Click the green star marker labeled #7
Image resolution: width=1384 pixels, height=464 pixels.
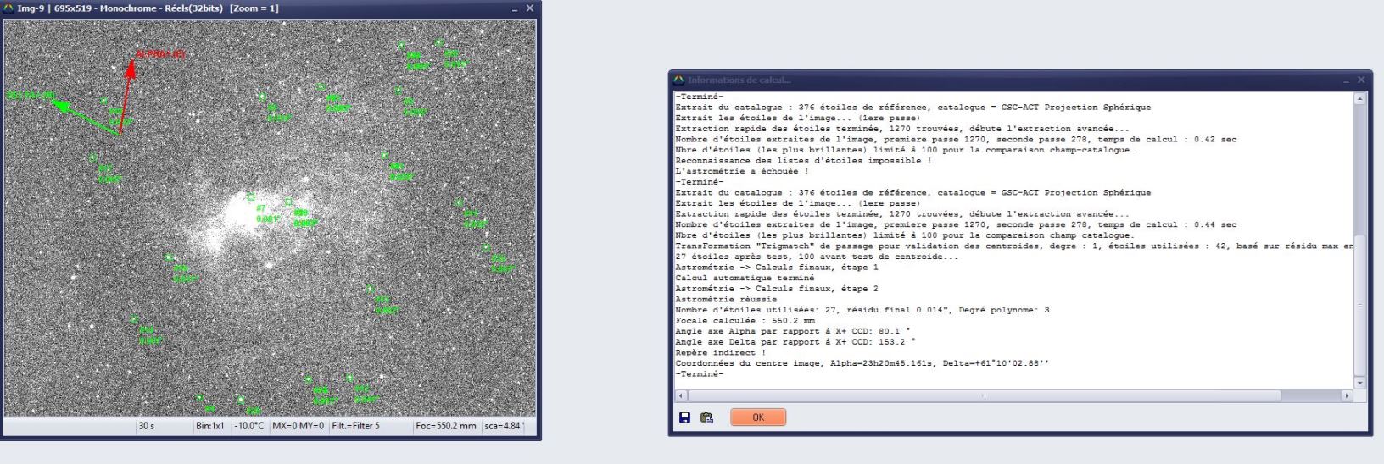click(x=251, y=197)
